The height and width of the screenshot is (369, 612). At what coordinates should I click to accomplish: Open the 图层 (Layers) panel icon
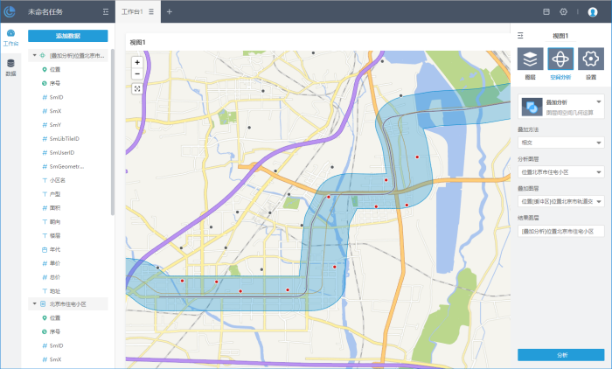[530, 59]
